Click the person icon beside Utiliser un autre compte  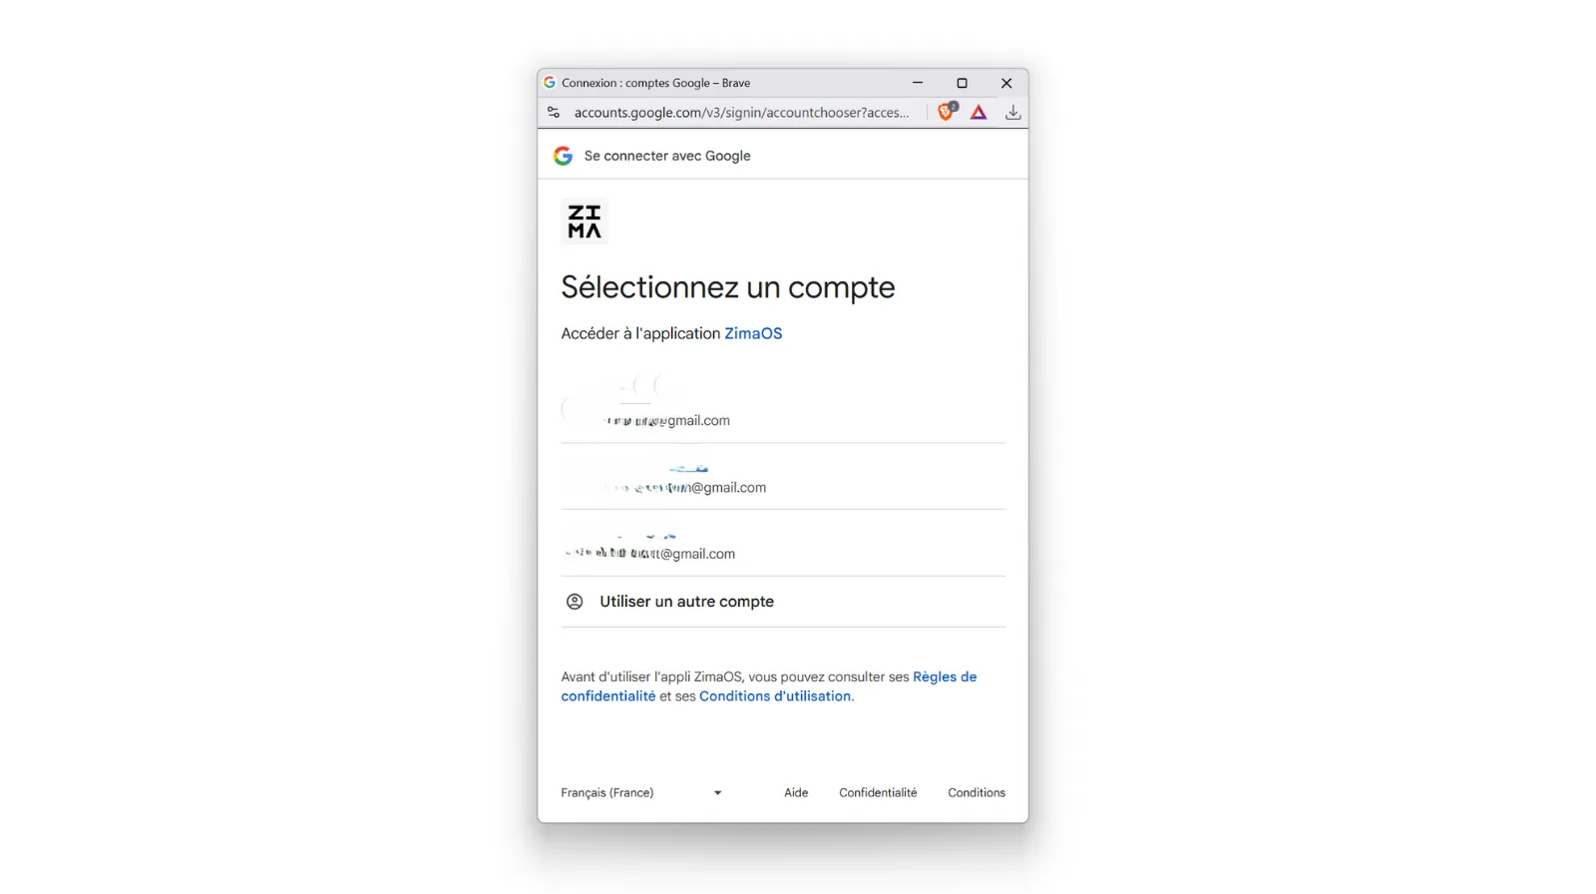(x=575, y=601)
